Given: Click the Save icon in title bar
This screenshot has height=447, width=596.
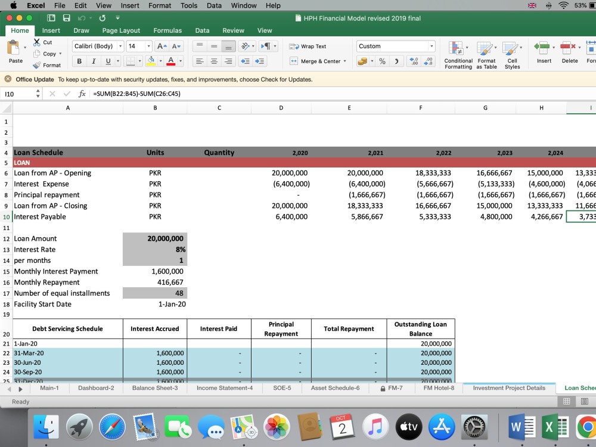Looking at the screenshot, I should (67, 18).
